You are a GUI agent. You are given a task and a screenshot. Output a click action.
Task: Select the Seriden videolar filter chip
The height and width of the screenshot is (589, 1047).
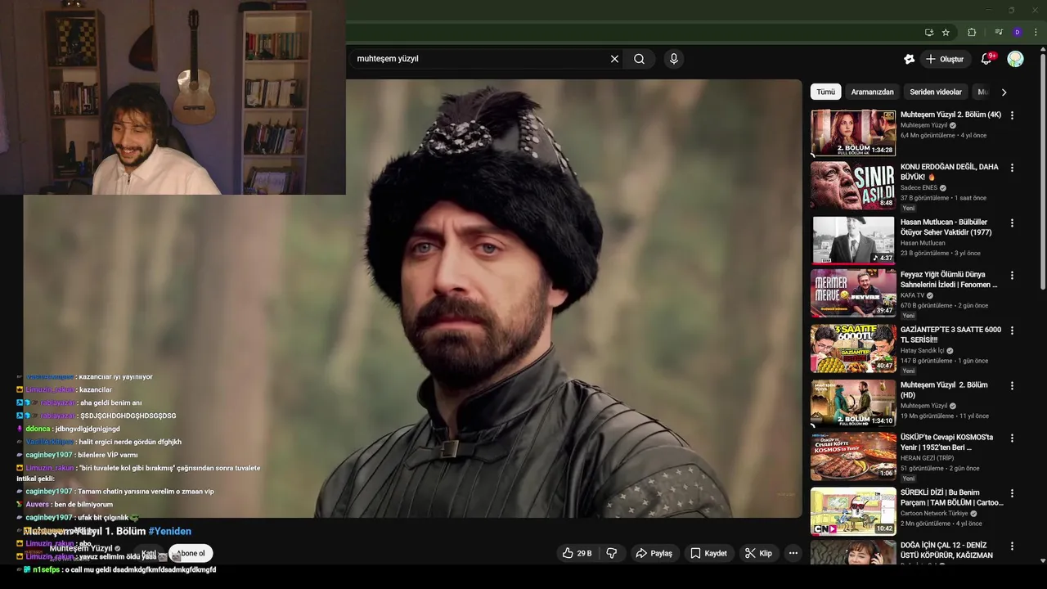point(936,92)
